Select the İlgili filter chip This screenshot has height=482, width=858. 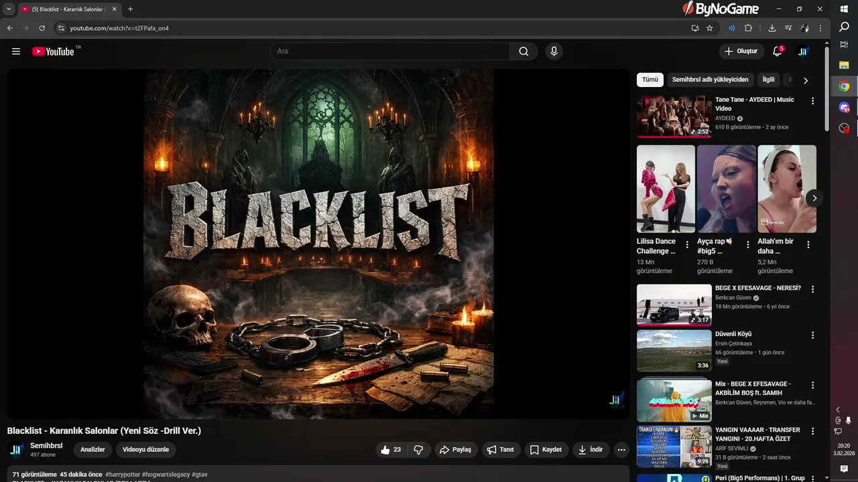coord(768,80)
